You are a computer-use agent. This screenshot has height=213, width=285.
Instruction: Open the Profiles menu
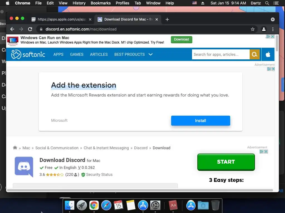[122, 3]
